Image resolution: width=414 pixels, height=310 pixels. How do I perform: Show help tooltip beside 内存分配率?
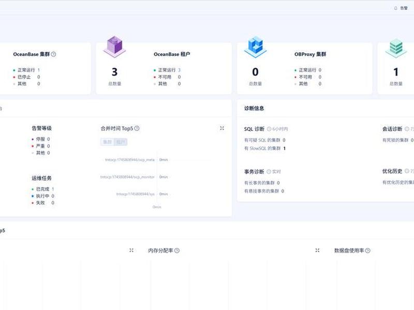pos(177,251)
